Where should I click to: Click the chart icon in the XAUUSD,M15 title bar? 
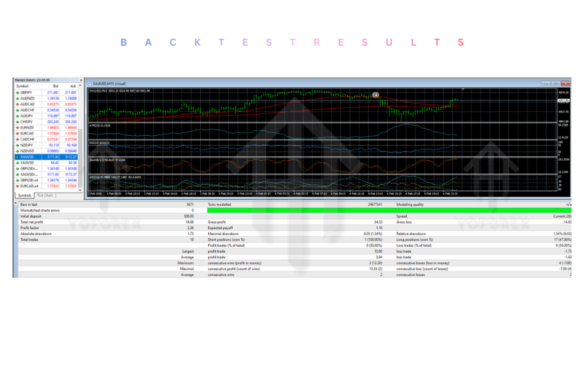coord(91,83)
